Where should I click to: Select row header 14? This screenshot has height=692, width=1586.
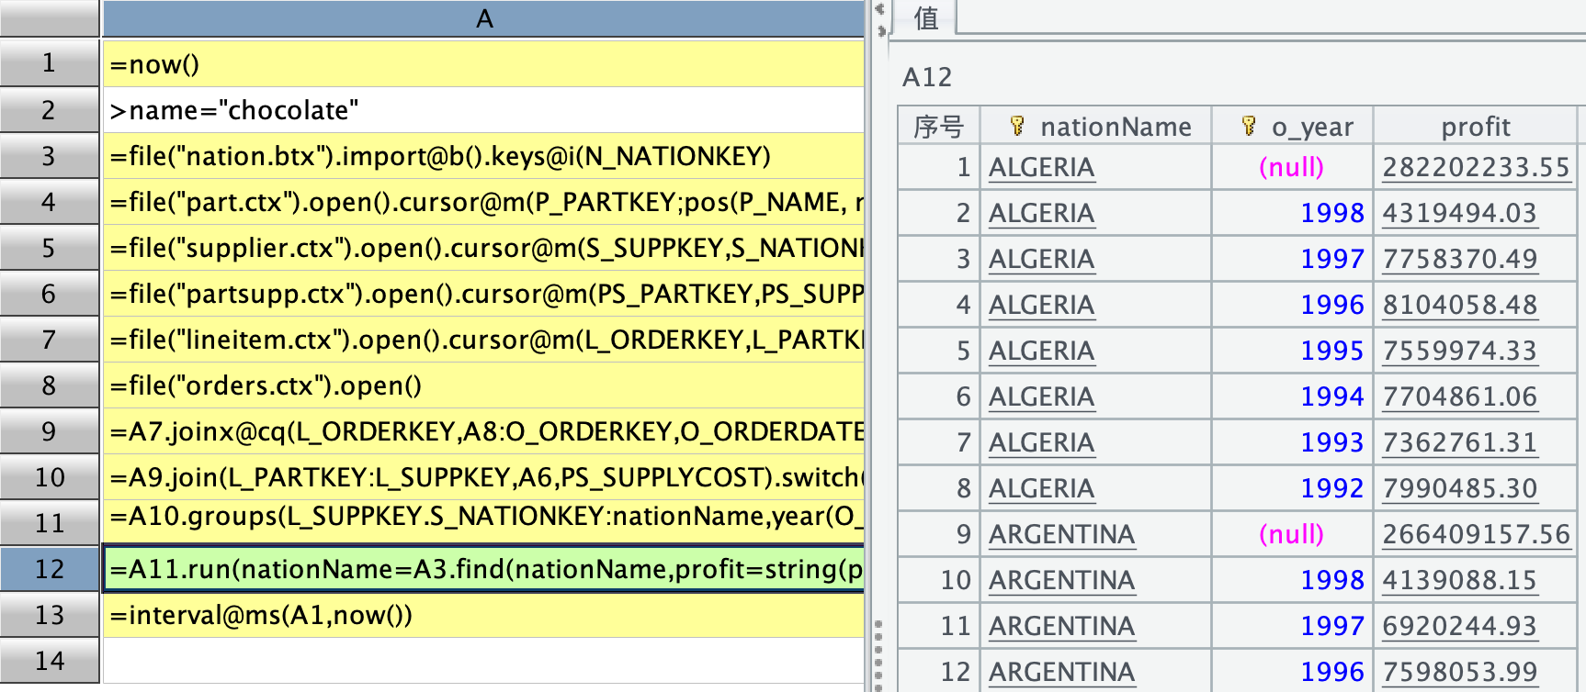[x=50, y=661]
